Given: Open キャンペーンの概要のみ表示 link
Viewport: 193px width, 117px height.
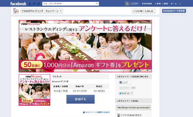Looking at the screenshot, I should pos(97,112).
